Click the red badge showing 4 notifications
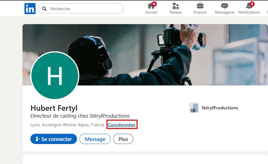The image size is (268, 164). pos(252,4)
